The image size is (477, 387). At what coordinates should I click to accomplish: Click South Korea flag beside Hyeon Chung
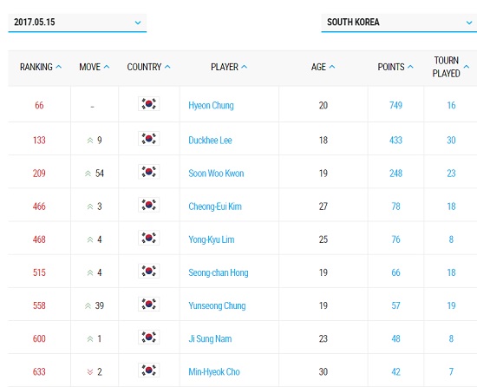pos(149,104)
